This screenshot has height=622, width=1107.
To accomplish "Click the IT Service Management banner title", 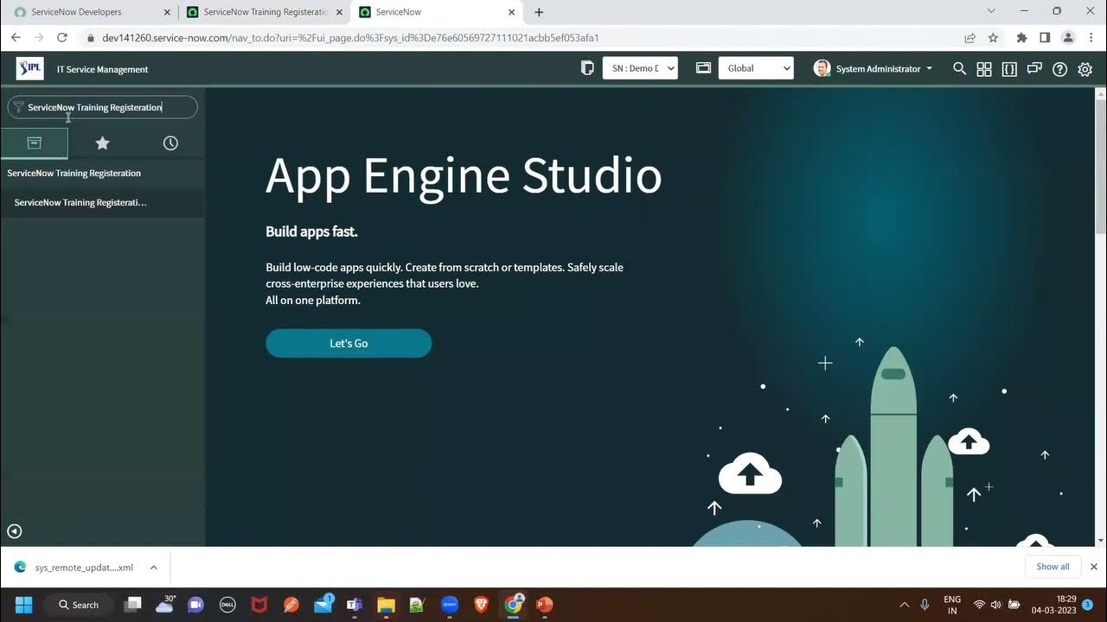I will (102, 69).
